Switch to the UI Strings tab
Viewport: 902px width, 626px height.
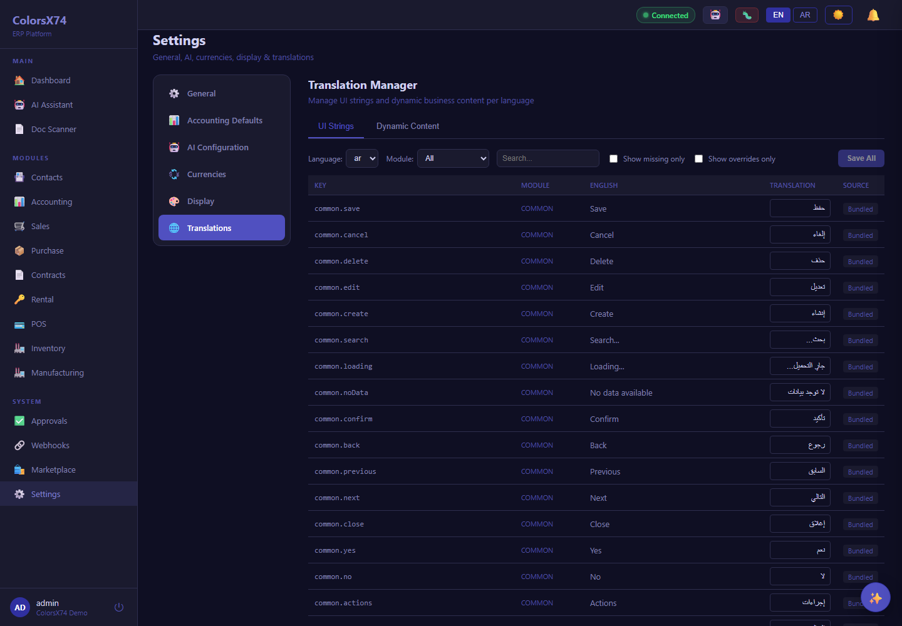click(336, 126)
